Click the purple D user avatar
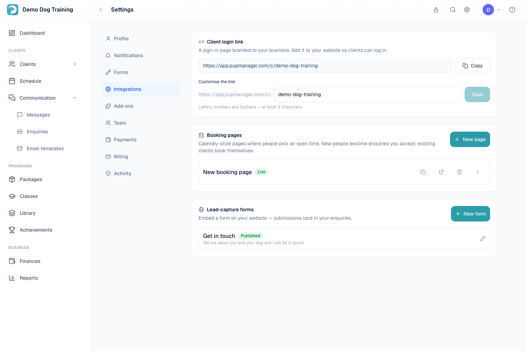 (x=488, y=10)
